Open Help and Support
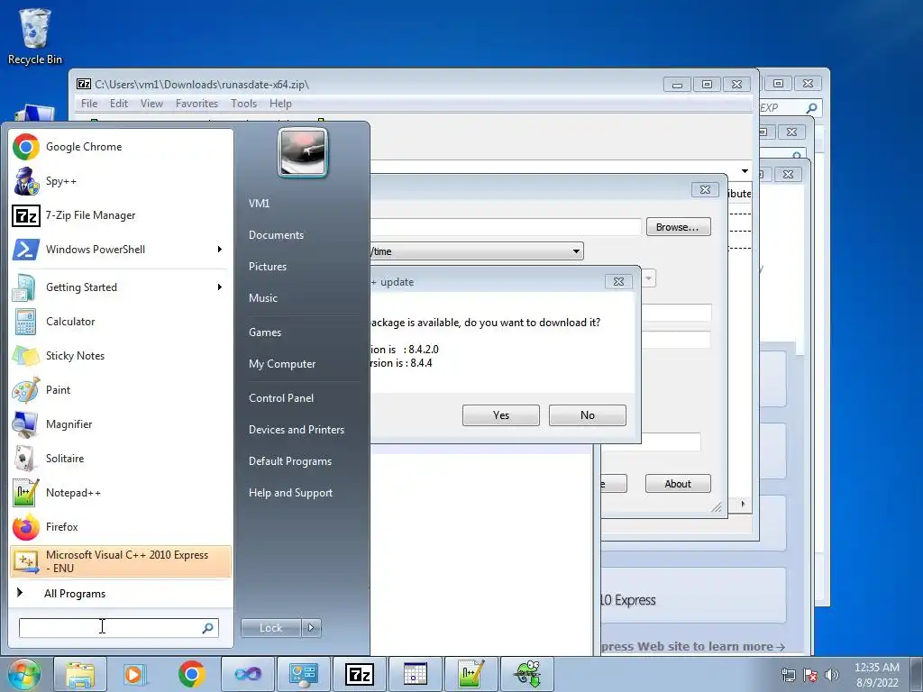Viewport: 923px width, 692px height. 290,493
